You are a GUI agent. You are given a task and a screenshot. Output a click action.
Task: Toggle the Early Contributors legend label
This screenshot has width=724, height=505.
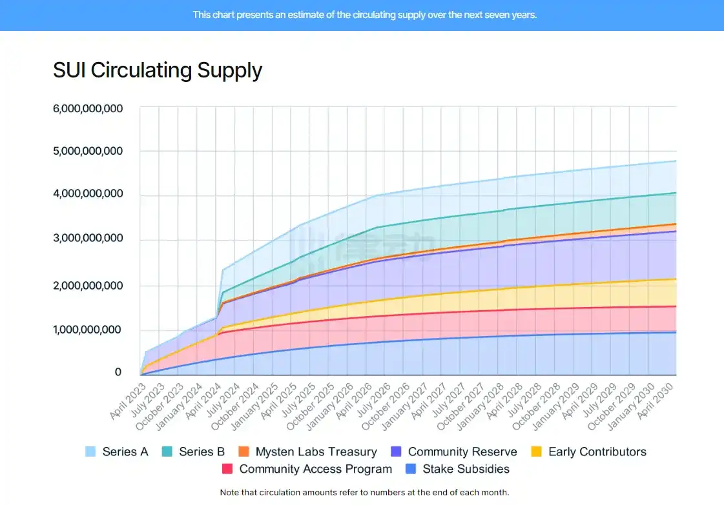[597, 452]
